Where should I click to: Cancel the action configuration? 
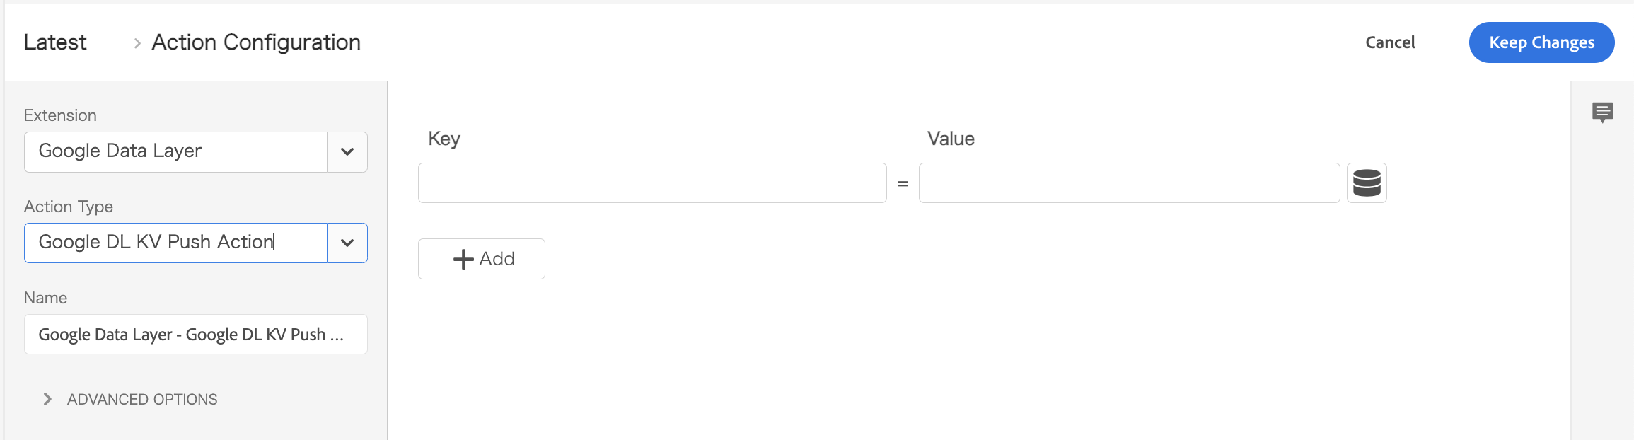pos(1390,42)
